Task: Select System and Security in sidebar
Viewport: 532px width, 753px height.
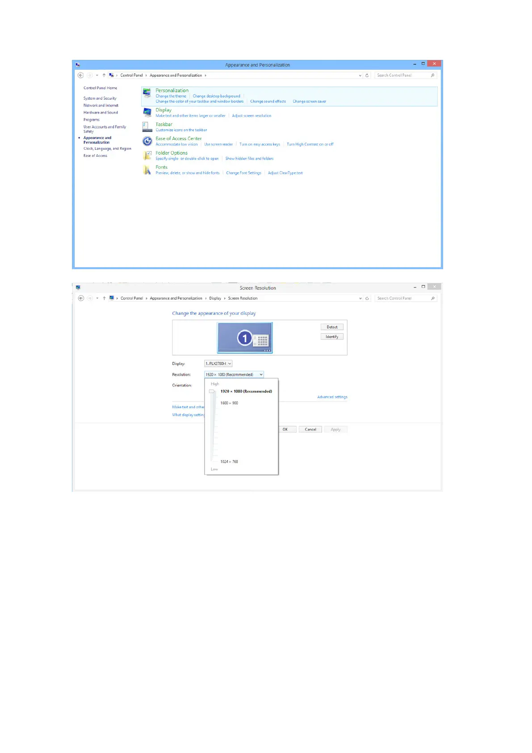Action: tap(100, 98)
